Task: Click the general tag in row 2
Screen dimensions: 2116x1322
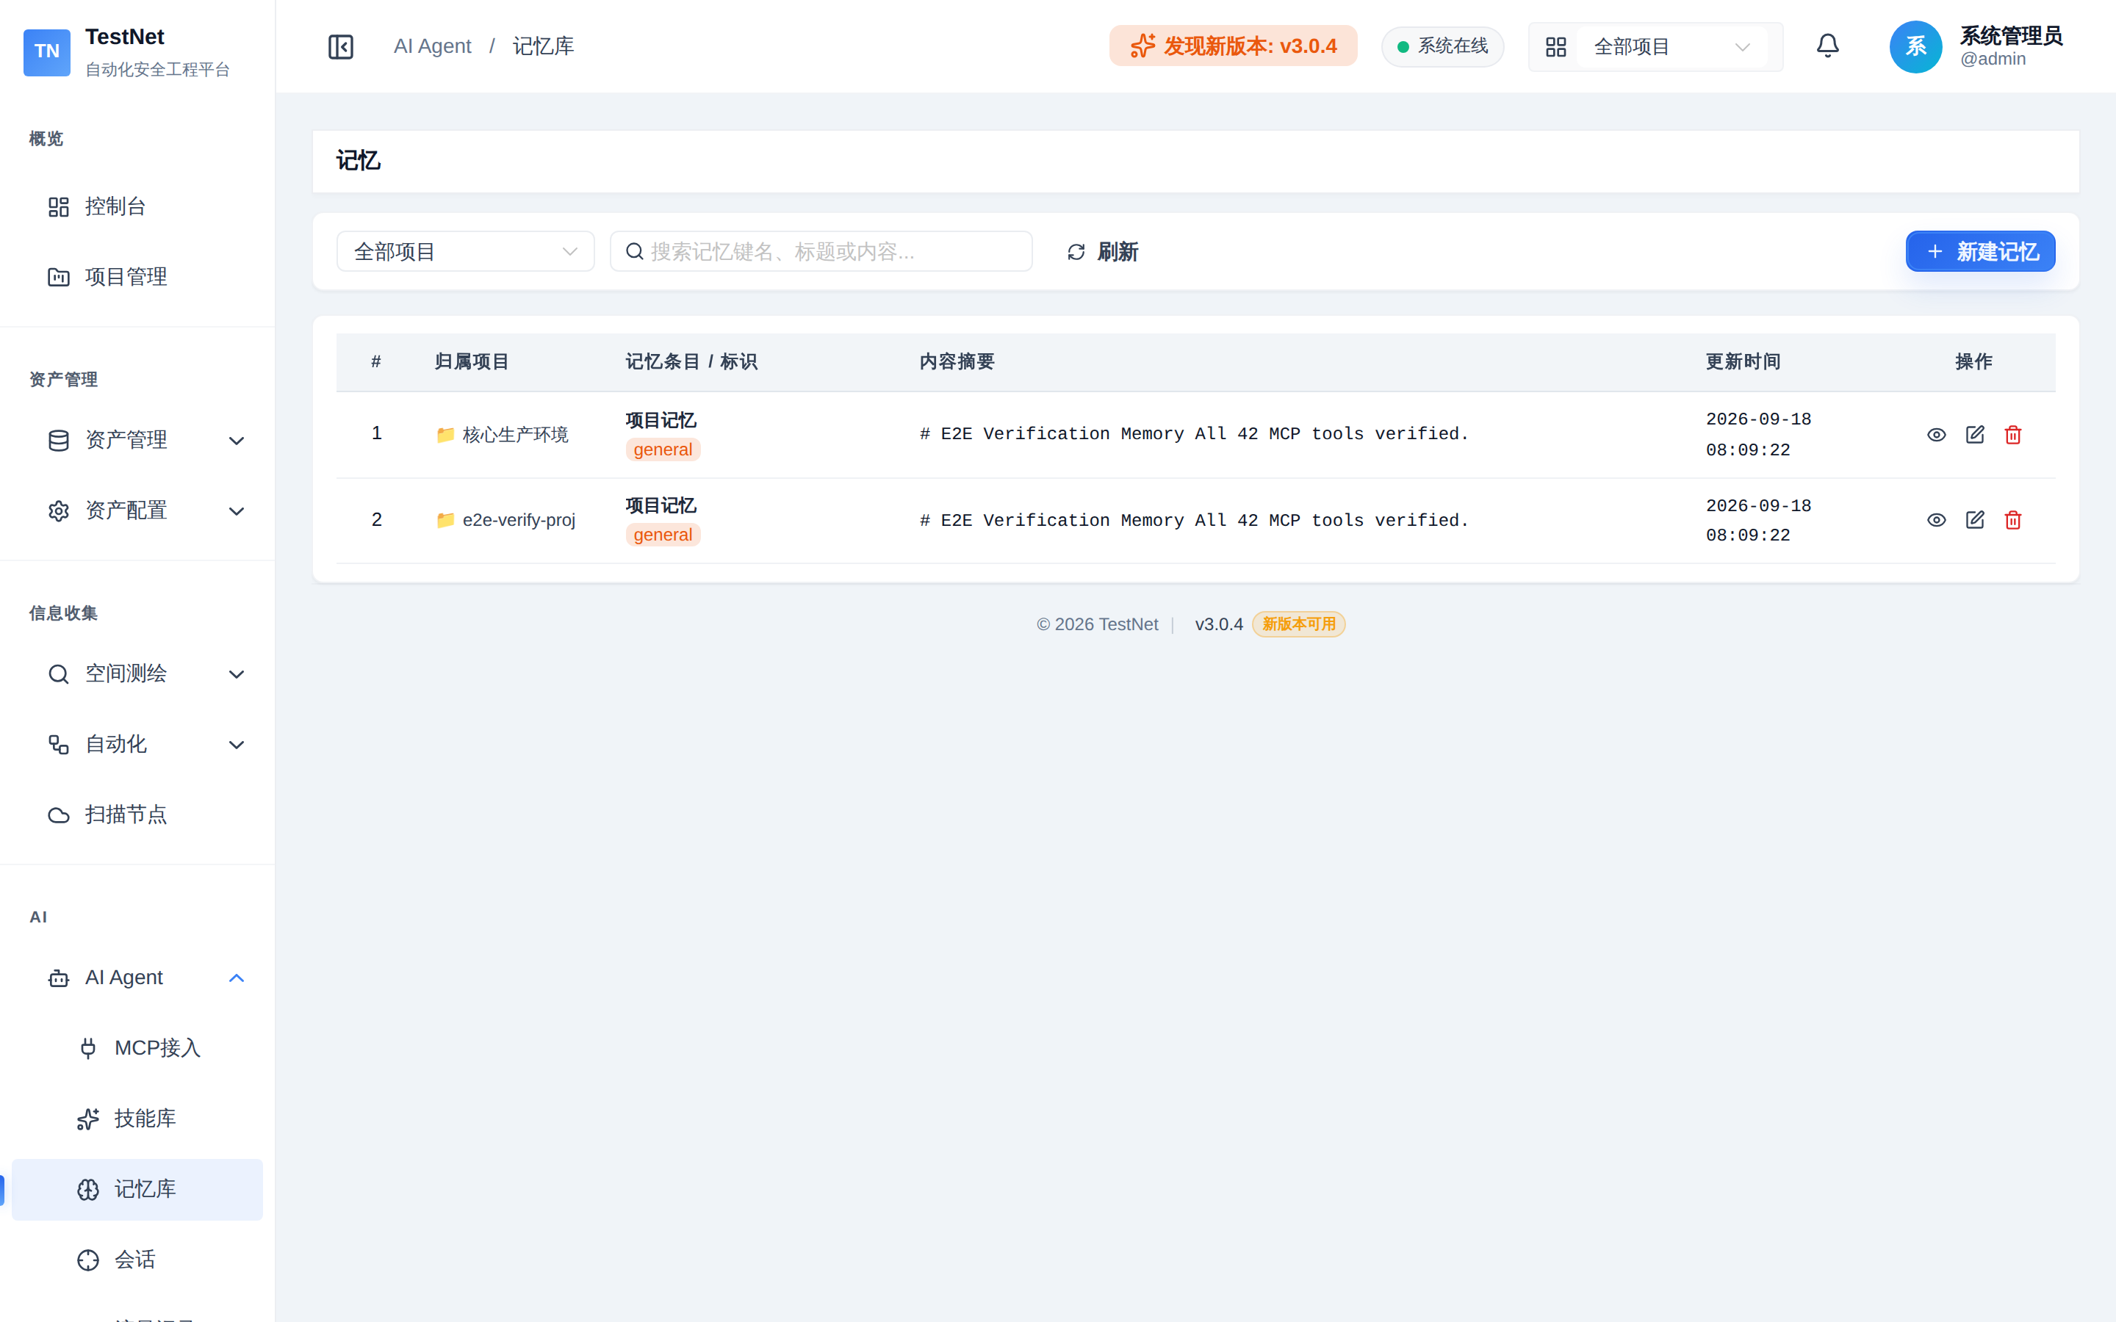Action: pos(663,535)
